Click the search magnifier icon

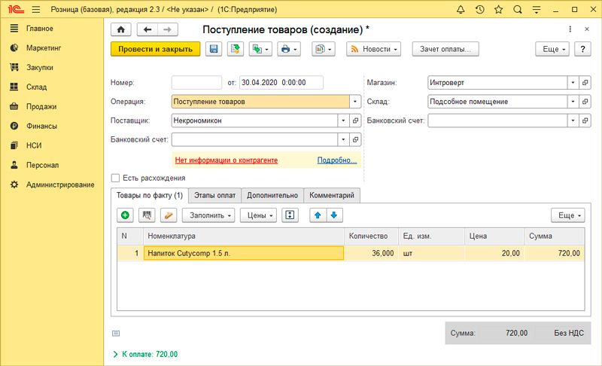tap(518, 10)
